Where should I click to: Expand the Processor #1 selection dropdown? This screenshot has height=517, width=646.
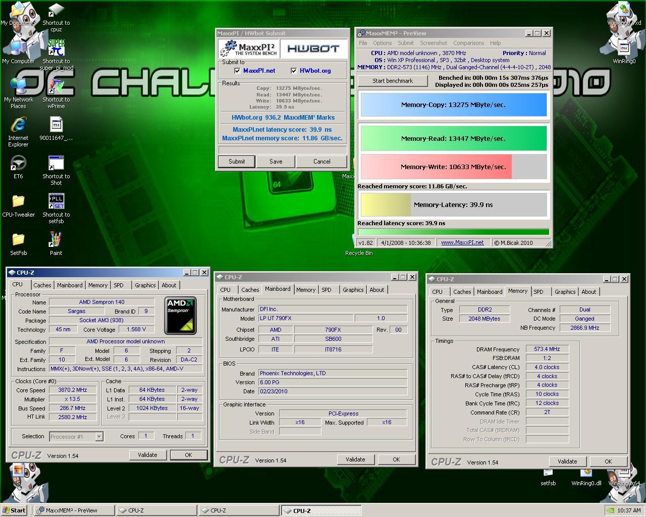99,437
